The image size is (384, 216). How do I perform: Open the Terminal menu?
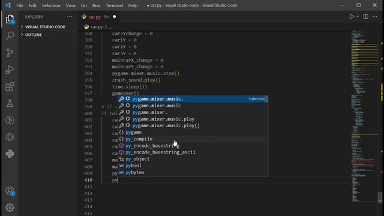(114, 5)
